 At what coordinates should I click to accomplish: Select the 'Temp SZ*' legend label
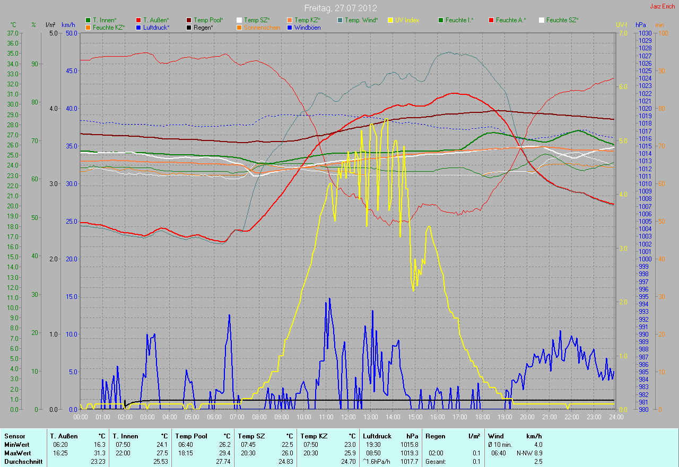point(256,20)
